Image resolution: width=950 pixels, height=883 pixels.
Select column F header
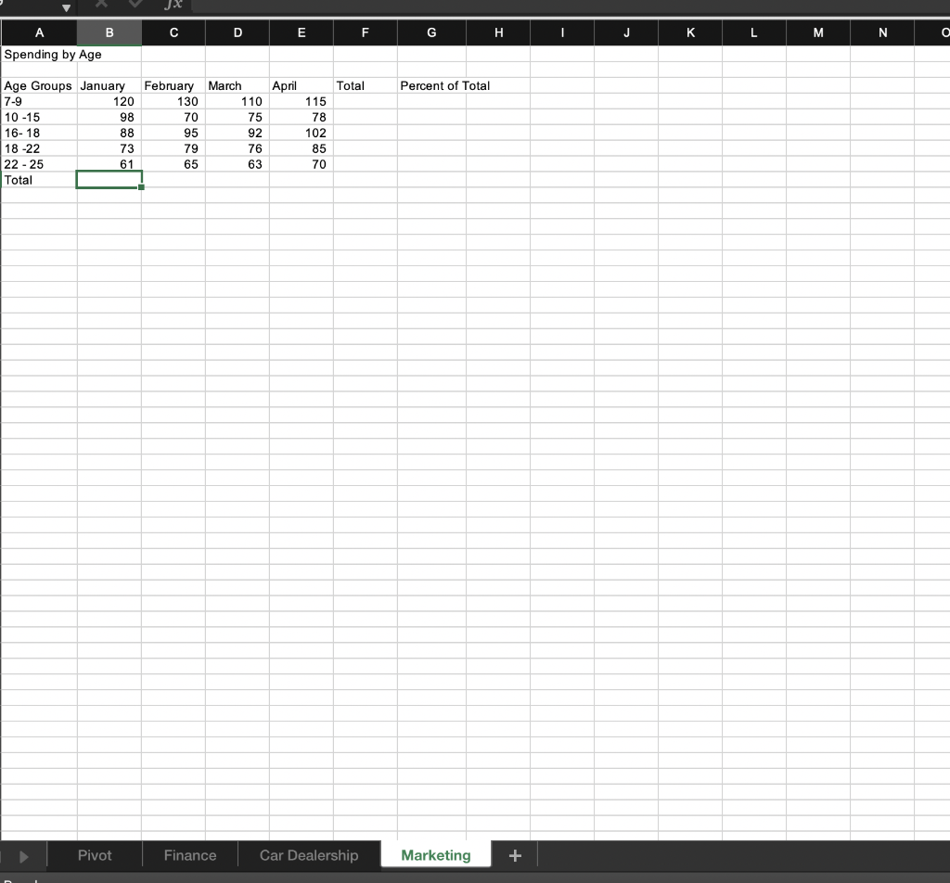point(366,32)
